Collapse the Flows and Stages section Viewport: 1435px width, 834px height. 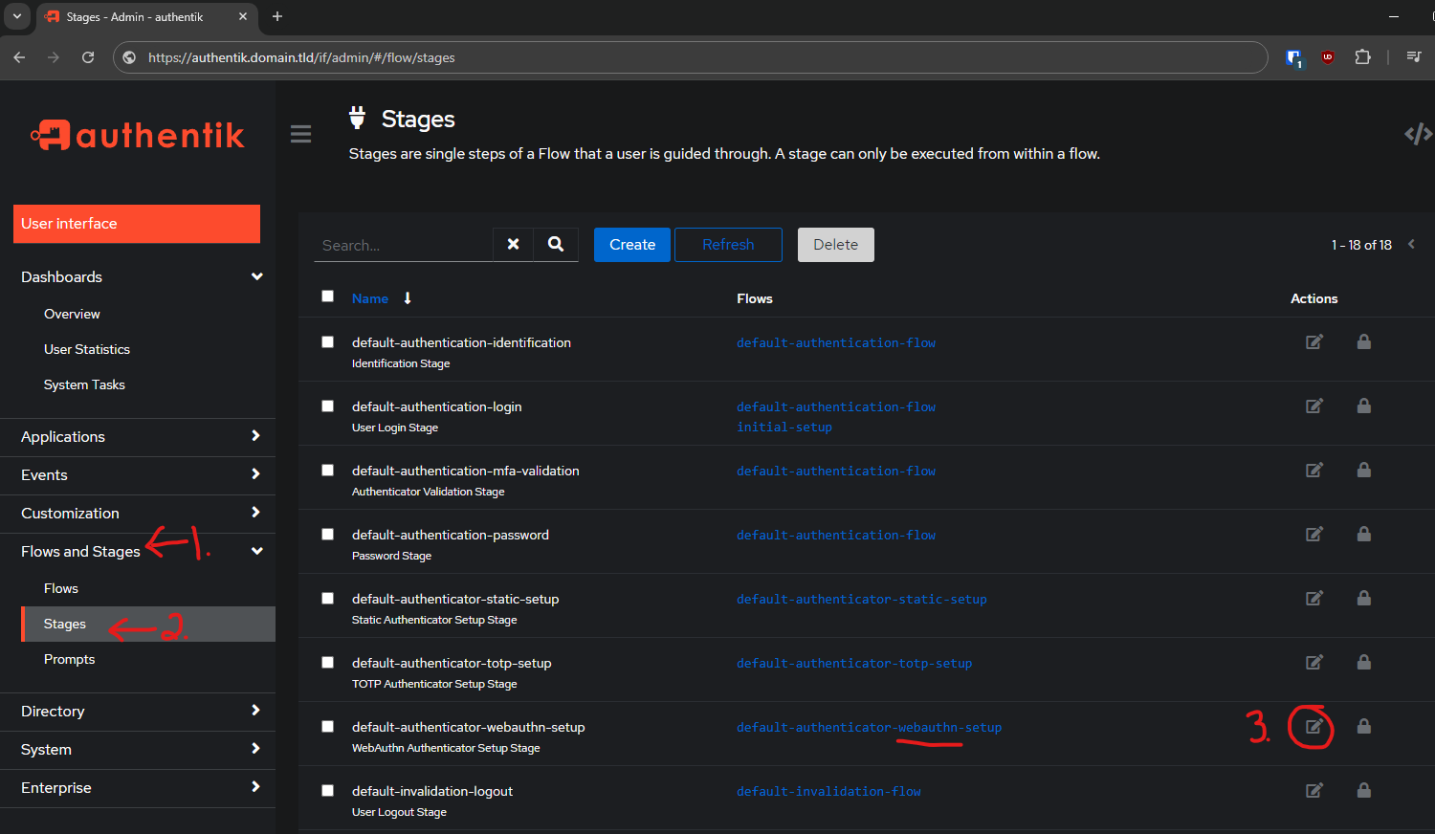[138, 551]
